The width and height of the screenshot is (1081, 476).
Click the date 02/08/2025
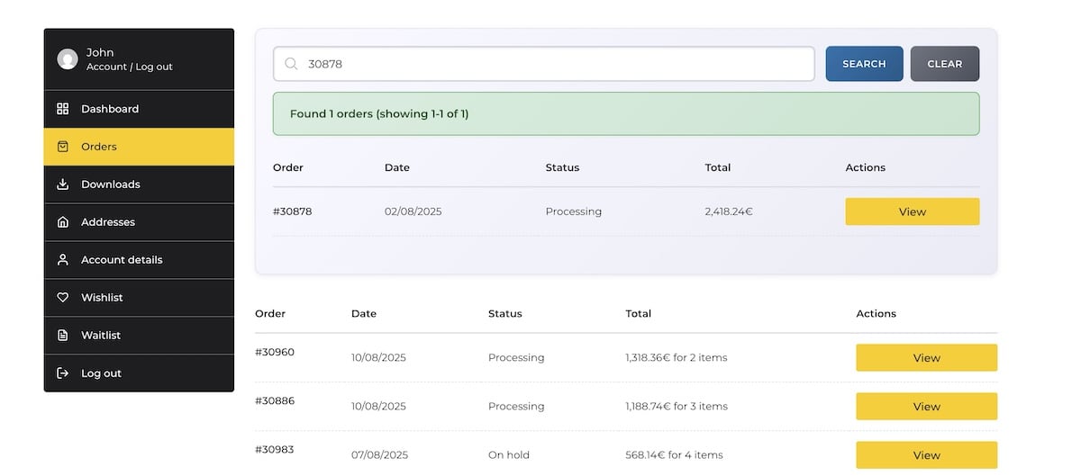[413, 211]
